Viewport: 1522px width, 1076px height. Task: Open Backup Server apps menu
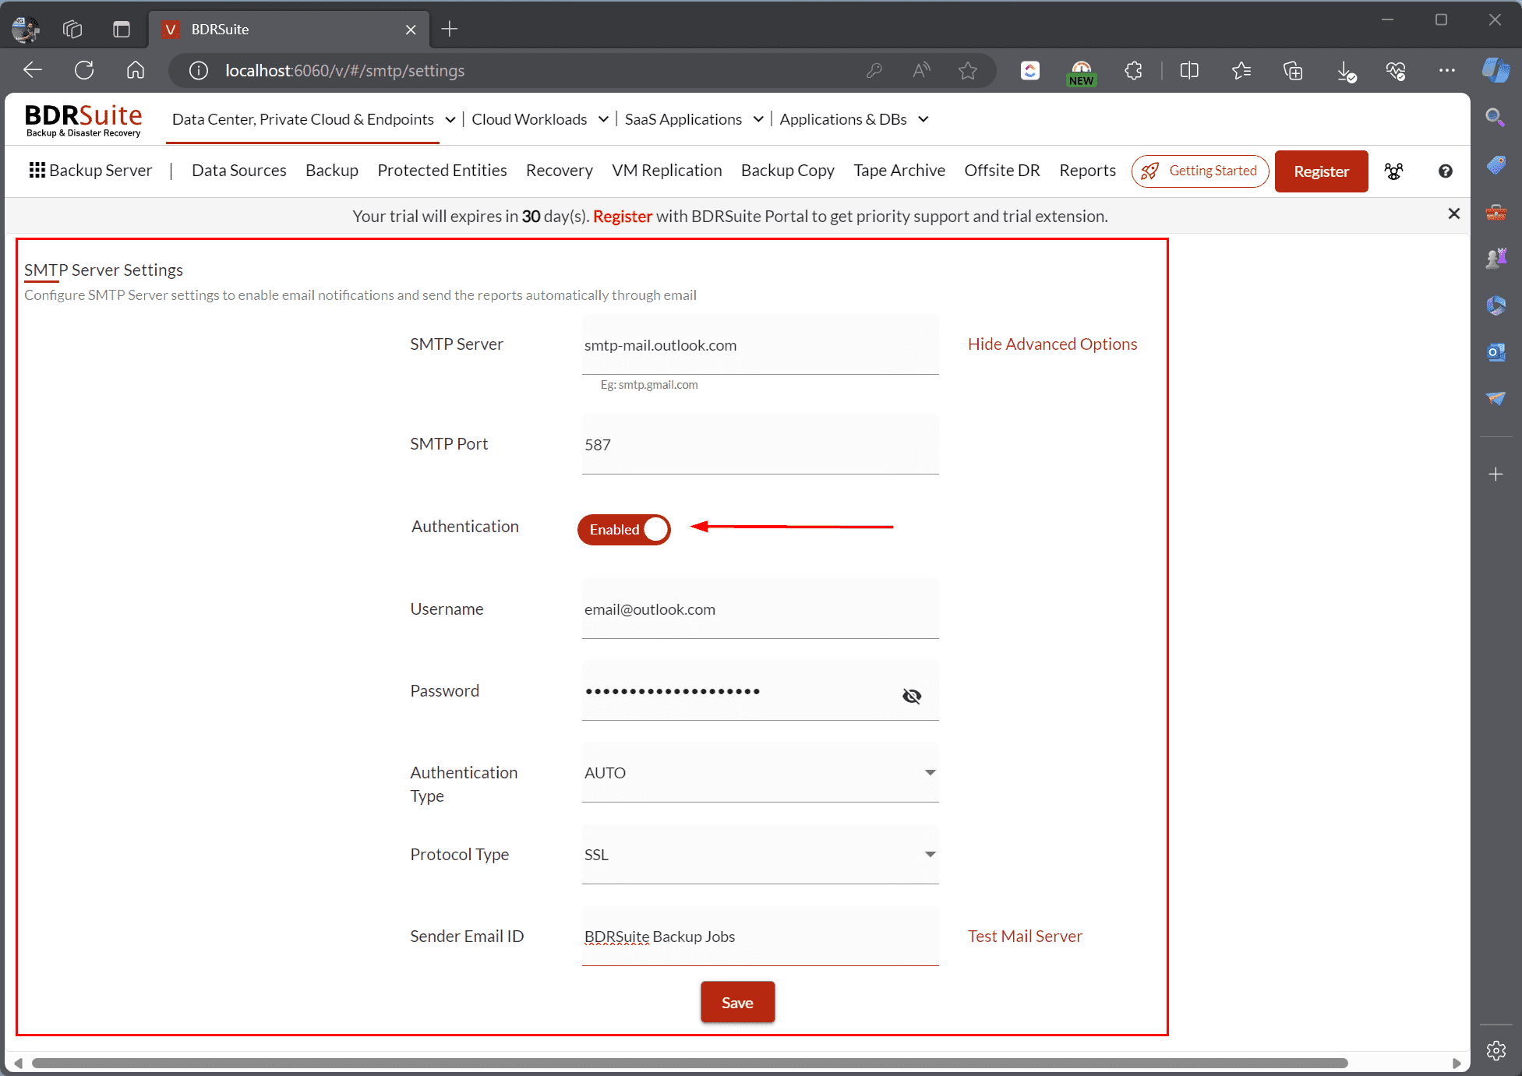pos(90,171)
